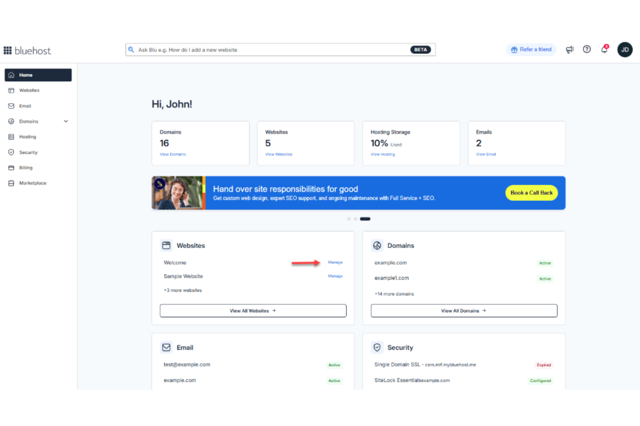The width and height of the screenshot is (640, 426).
Task: Open the JD profile avatar menu
Action: (x=625, y=49)
